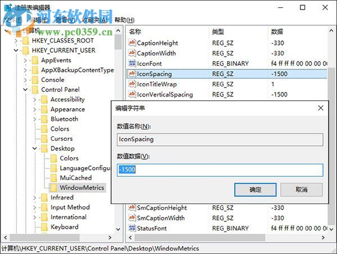Select the Colors key under Desktop

pyautogui.click(x=69, y=158)
